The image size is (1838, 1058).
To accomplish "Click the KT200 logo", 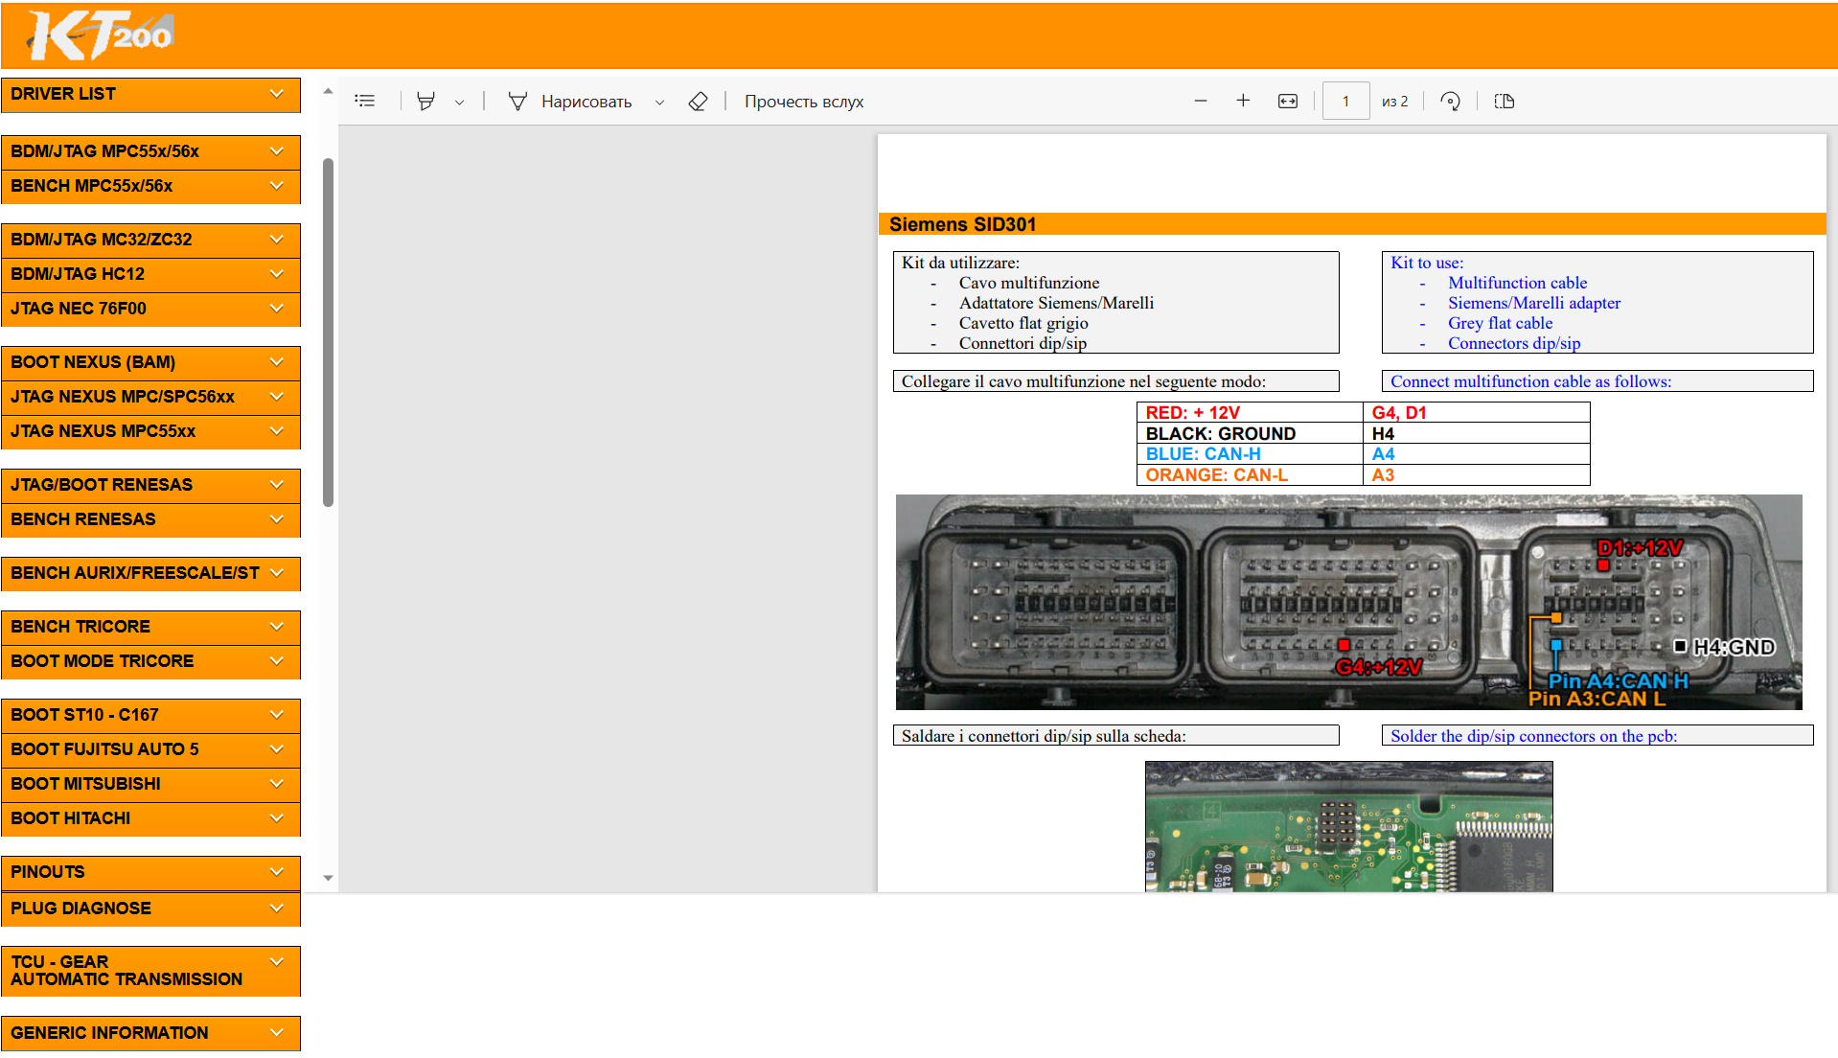I will point(101,35).
